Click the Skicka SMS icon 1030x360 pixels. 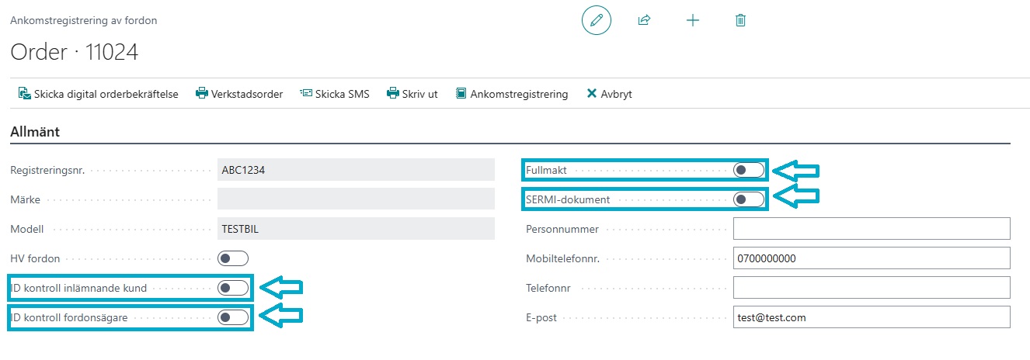pyautogui.click(x=305, y=94)
